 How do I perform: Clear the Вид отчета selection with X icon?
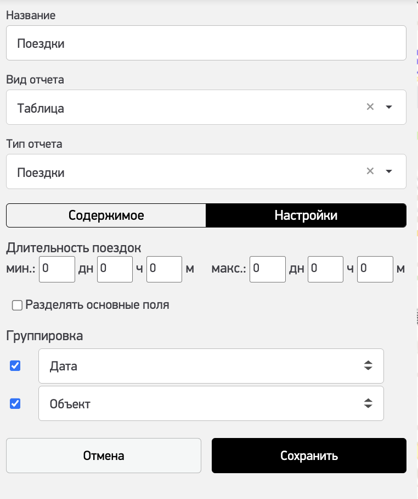coord(370,107)
